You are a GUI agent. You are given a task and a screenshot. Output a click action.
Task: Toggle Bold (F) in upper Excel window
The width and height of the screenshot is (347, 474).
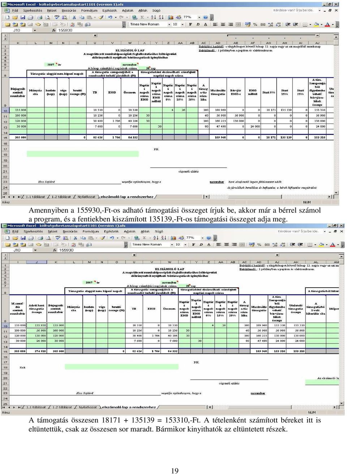[190, 25]
